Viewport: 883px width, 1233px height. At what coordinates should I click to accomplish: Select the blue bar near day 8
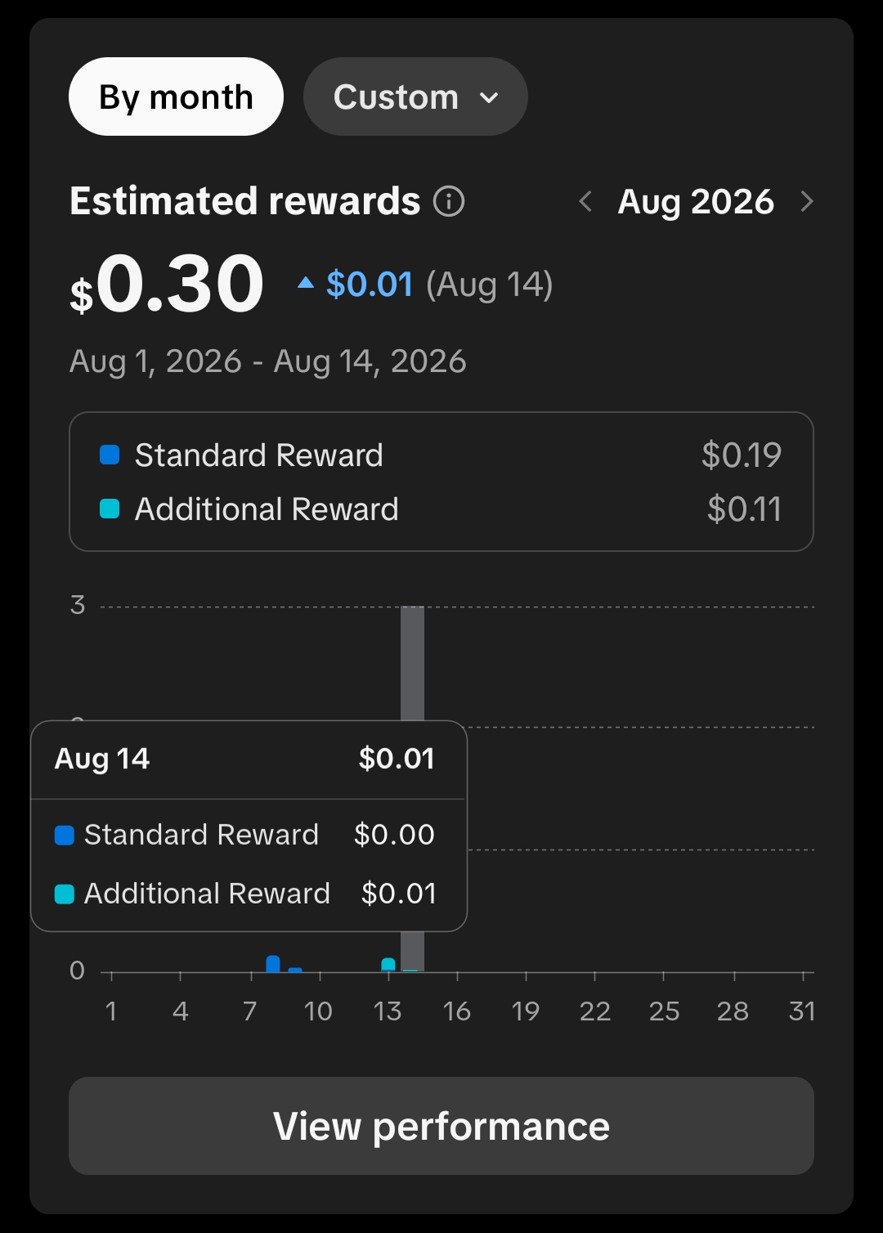[273, 963]
